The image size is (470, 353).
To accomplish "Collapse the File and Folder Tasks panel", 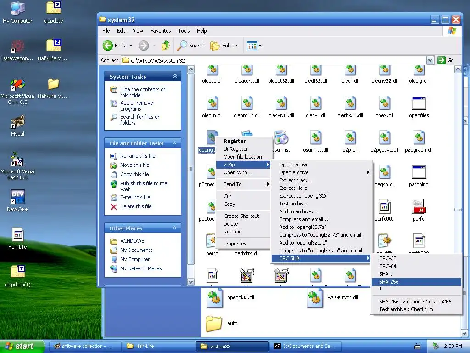I will click(175, 143).
